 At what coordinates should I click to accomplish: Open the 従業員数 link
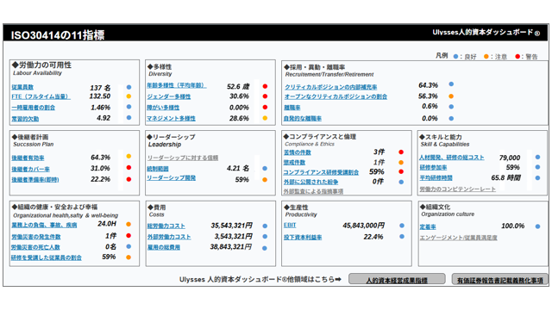(x=22, y=87)
